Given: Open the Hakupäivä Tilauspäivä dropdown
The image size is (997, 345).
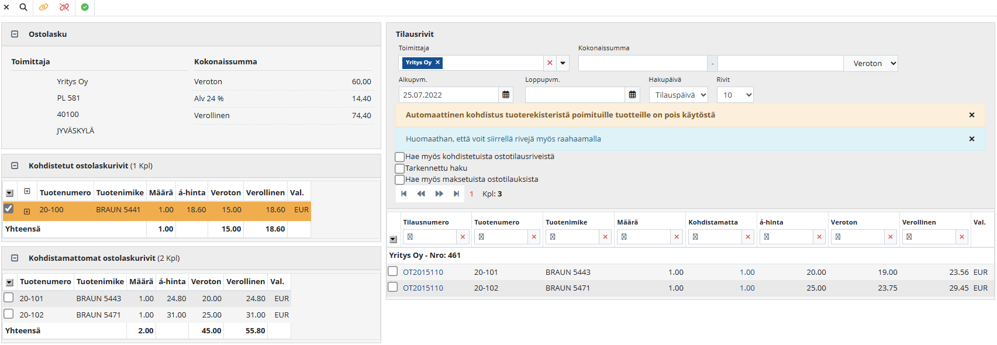Looking at the screenshot, I should (678, 95).
